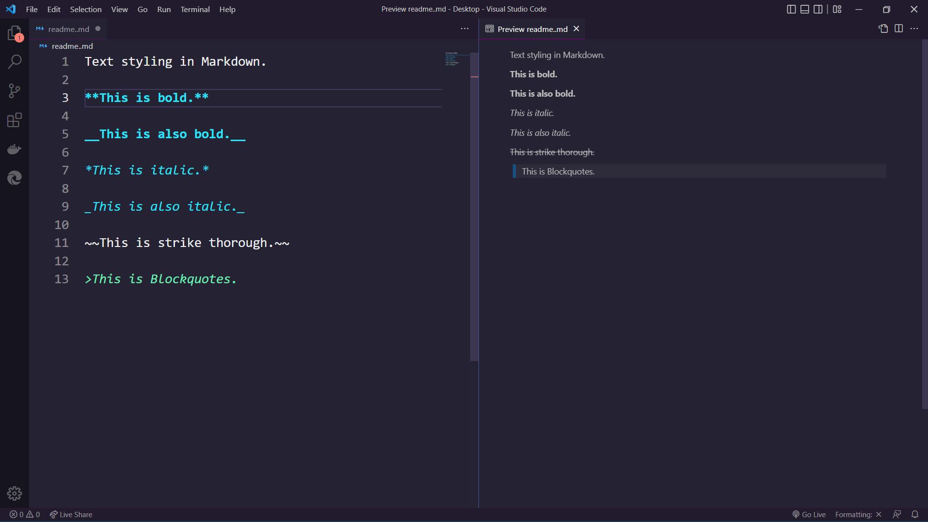This screenshot has width=928, height=522.
Task: Click line number 1 in the gutter
Action: (x=65, y=62)
